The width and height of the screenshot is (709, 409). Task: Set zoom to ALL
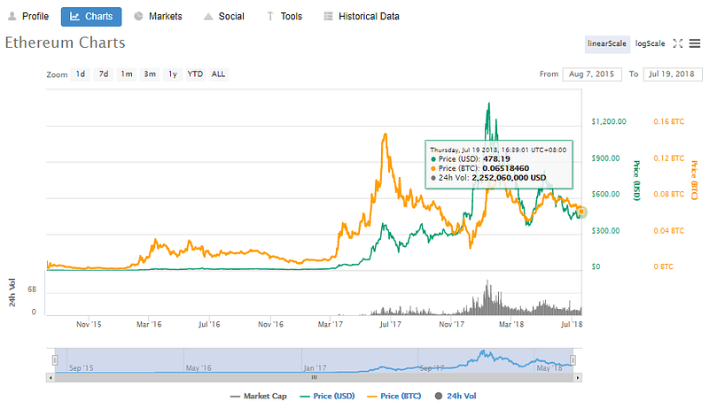click(x=218, y=74)
